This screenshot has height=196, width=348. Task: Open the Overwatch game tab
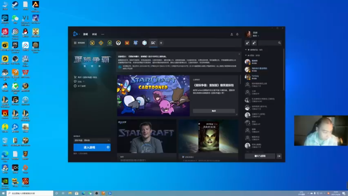pos(118,43)
